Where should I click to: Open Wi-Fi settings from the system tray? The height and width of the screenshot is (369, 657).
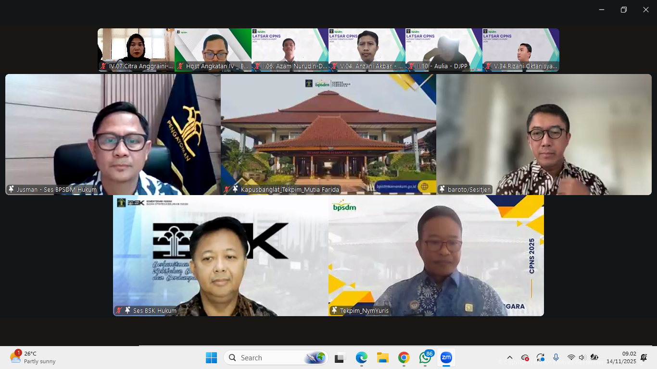click(x=571, y=357)
